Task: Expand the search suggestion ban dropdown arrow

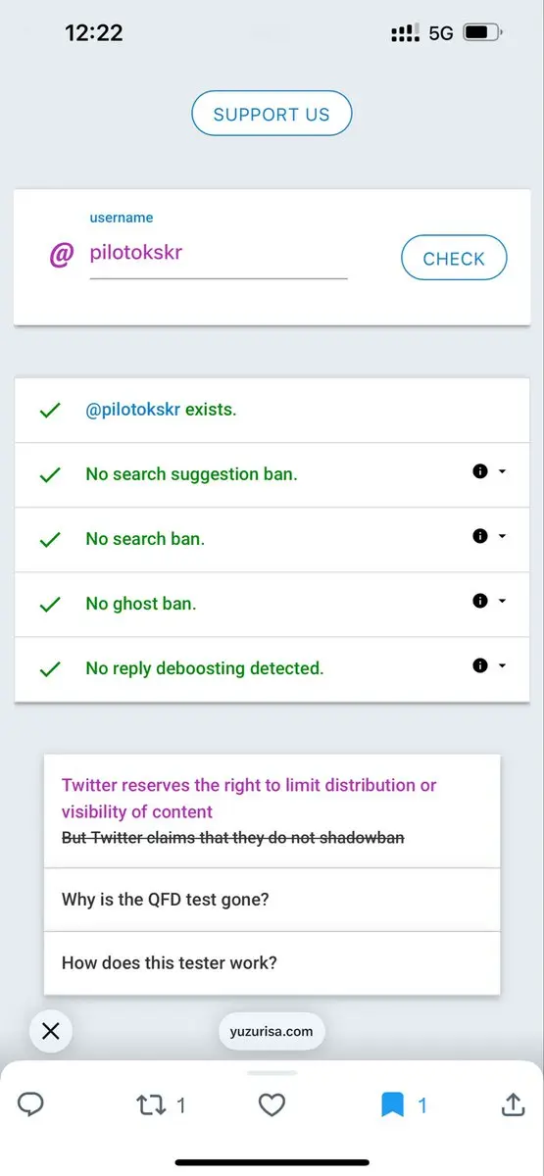Action: pos(503,471)
